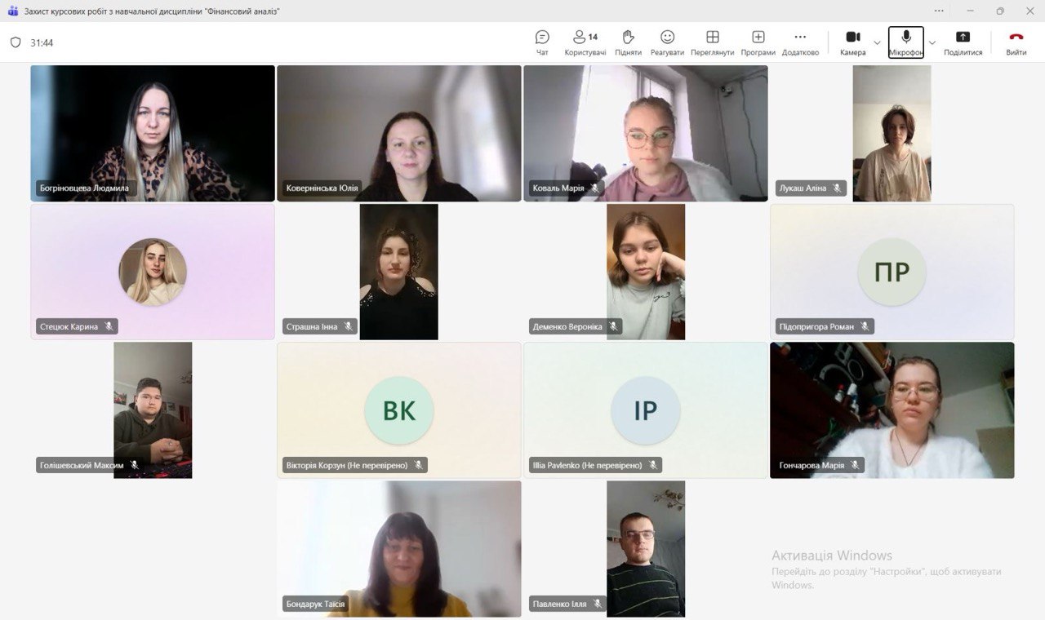Open the Реагувати reactions picker
Viewport: 1045px width, 620px height.
(x=667, y=42)
